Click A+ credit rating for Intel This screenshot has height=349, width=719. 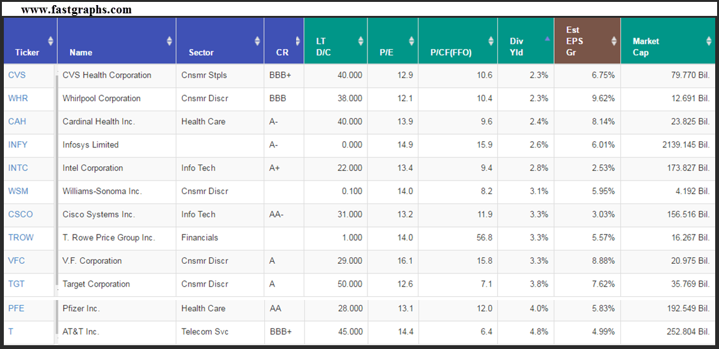pyautogui.click(x=274, y=168)
